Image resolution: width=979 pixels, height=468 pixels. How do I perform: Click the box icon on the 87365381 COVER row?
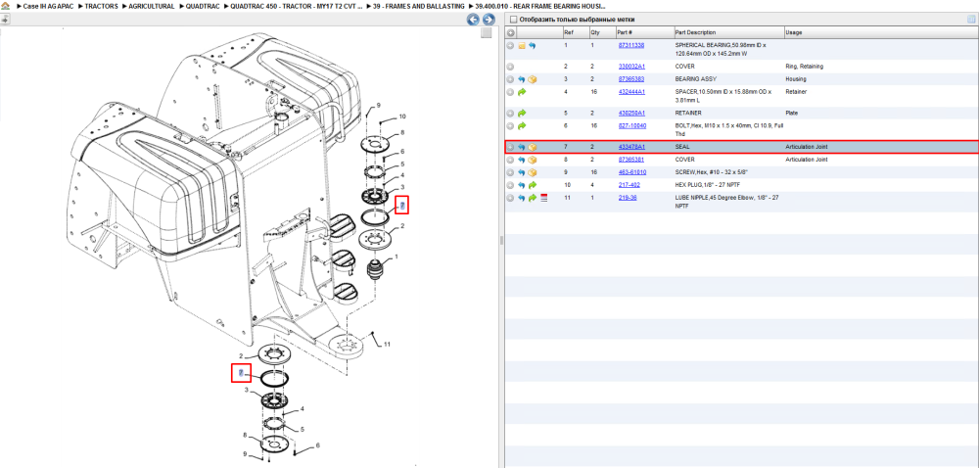(533, 160)
